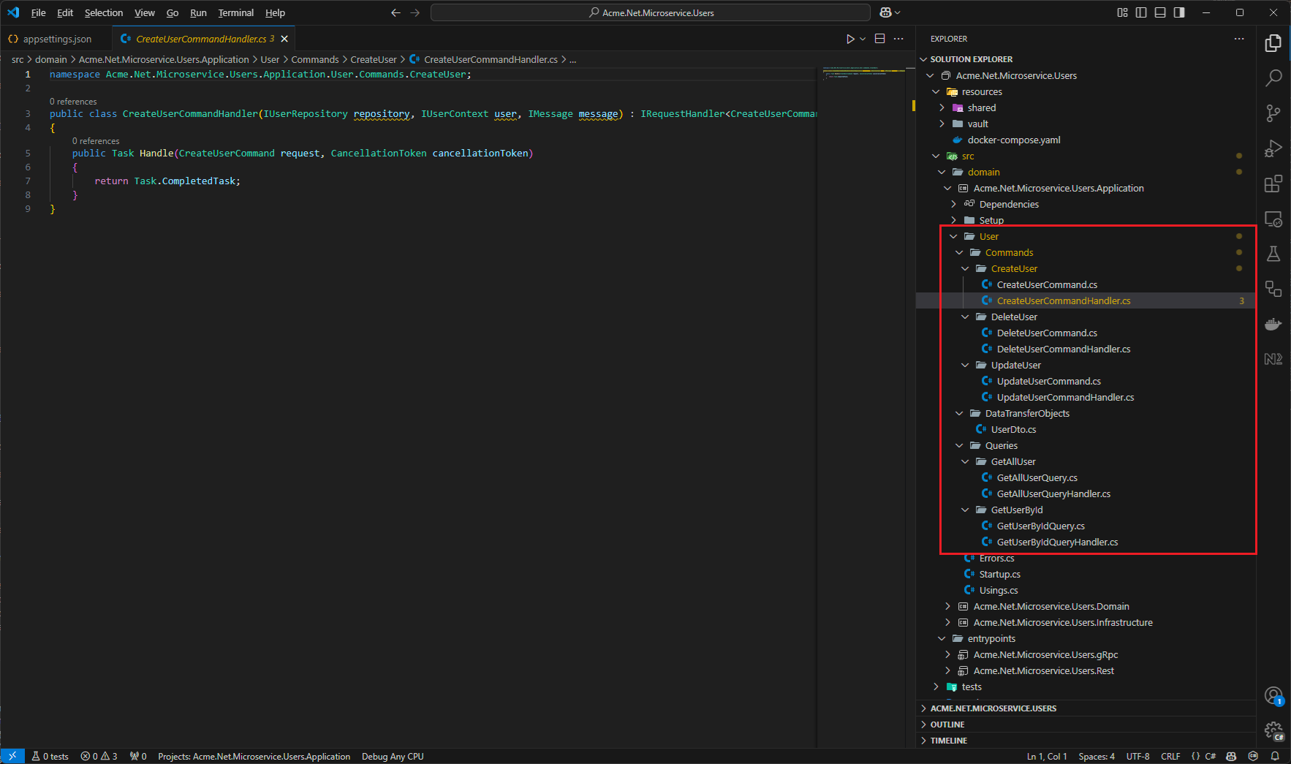Click the Run file play button
Viewport: 1291px width, 764px height.
click(x=850, y=39)
